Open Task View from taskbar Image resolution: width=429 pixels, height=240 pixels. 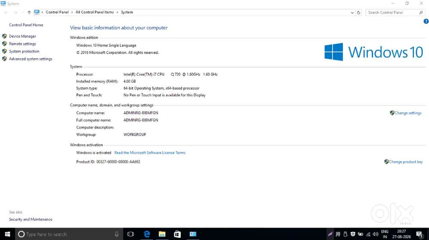pyautogui.click(x=131, y=234)
